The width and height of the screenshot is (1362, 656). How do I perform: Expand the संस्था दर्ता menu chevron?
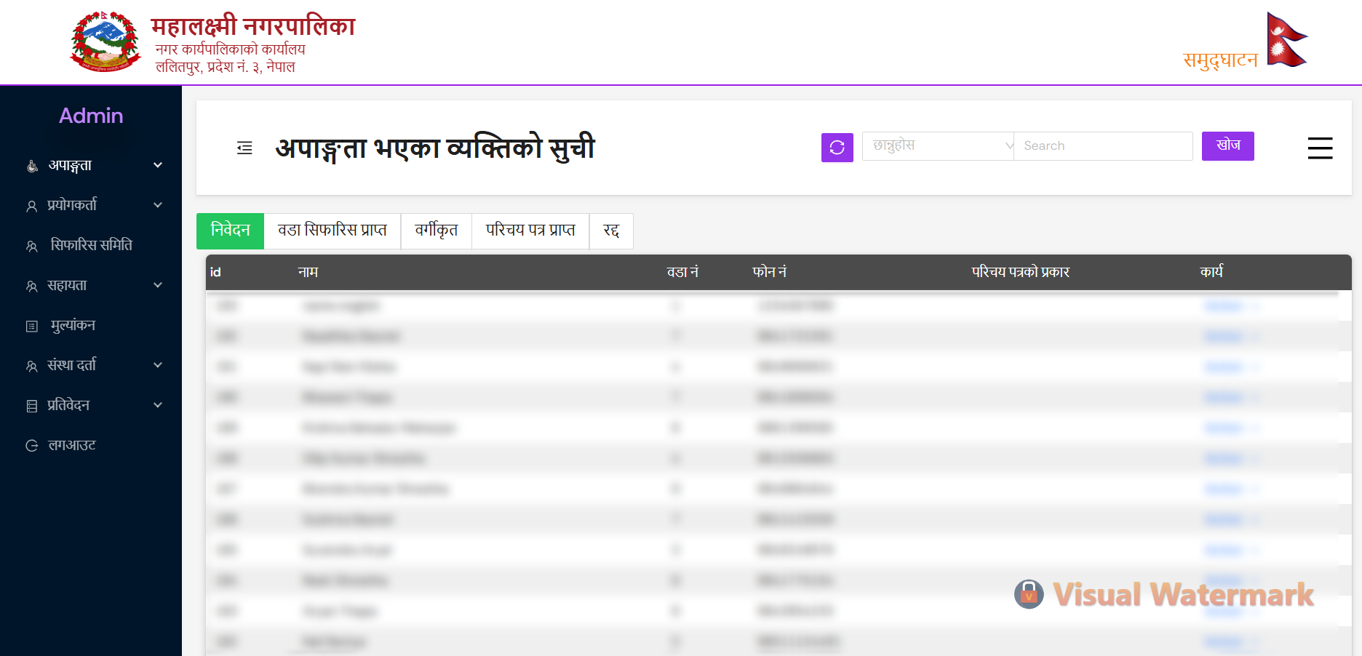click(158, 366)
